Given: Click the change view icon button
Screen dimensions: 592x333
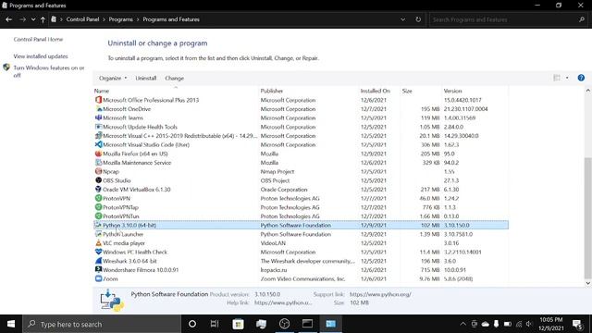Looking at the screenshot, I should (x=557, y=78).
